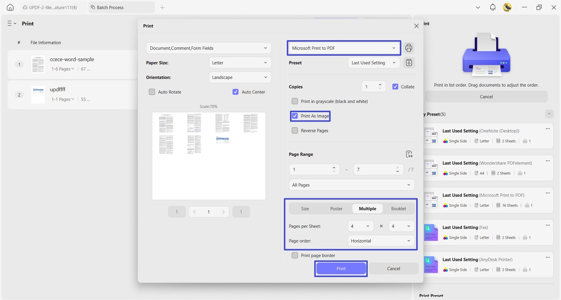Image resolution: width=561 pixels, height=300 pixels.
Task: Go to the previous preview page
Action: [x=195, y=212]
